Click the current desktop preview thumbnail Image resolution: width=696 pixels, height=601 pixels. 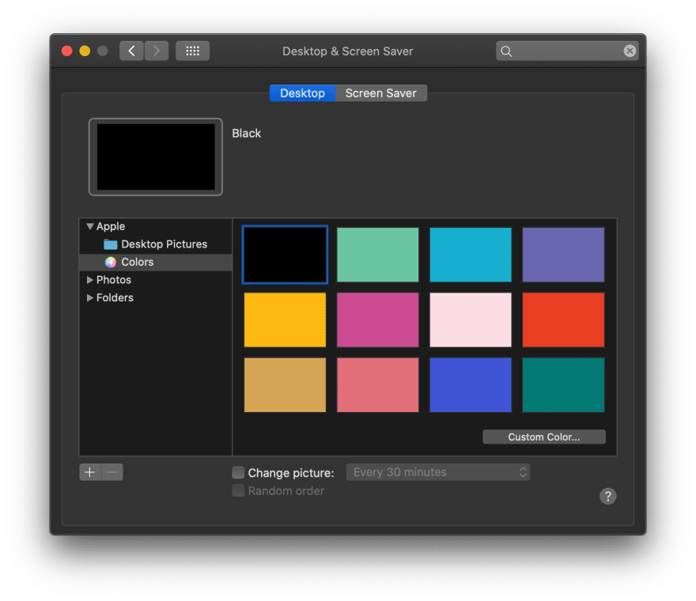pos(156,157)
